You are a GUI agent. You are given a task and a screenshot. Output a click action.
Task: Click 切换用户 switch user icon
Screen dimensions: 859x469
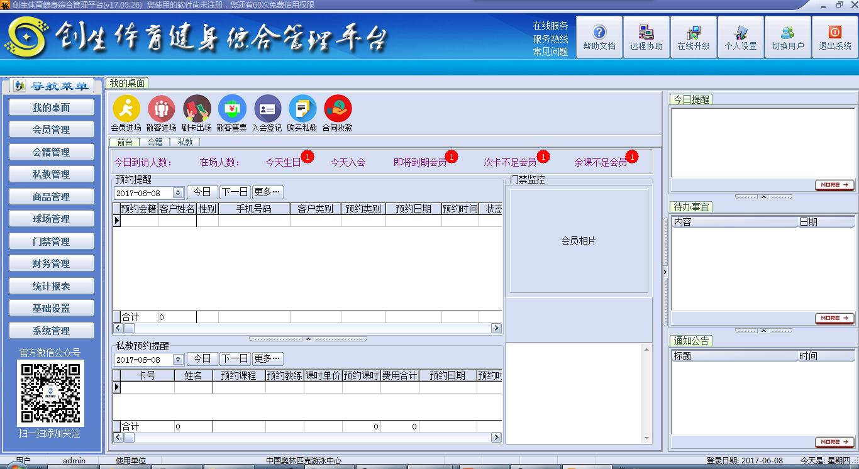pyautogui.click(x=787, y=37)
